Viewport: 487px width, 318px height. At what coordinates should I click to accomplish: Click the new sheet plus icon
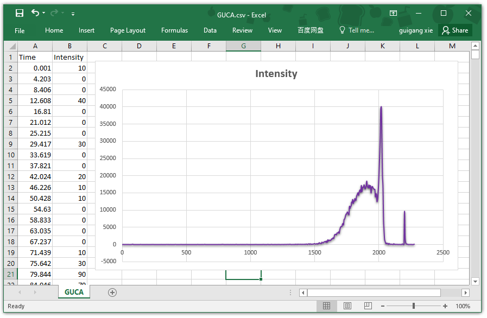click(x=112, y=292)
